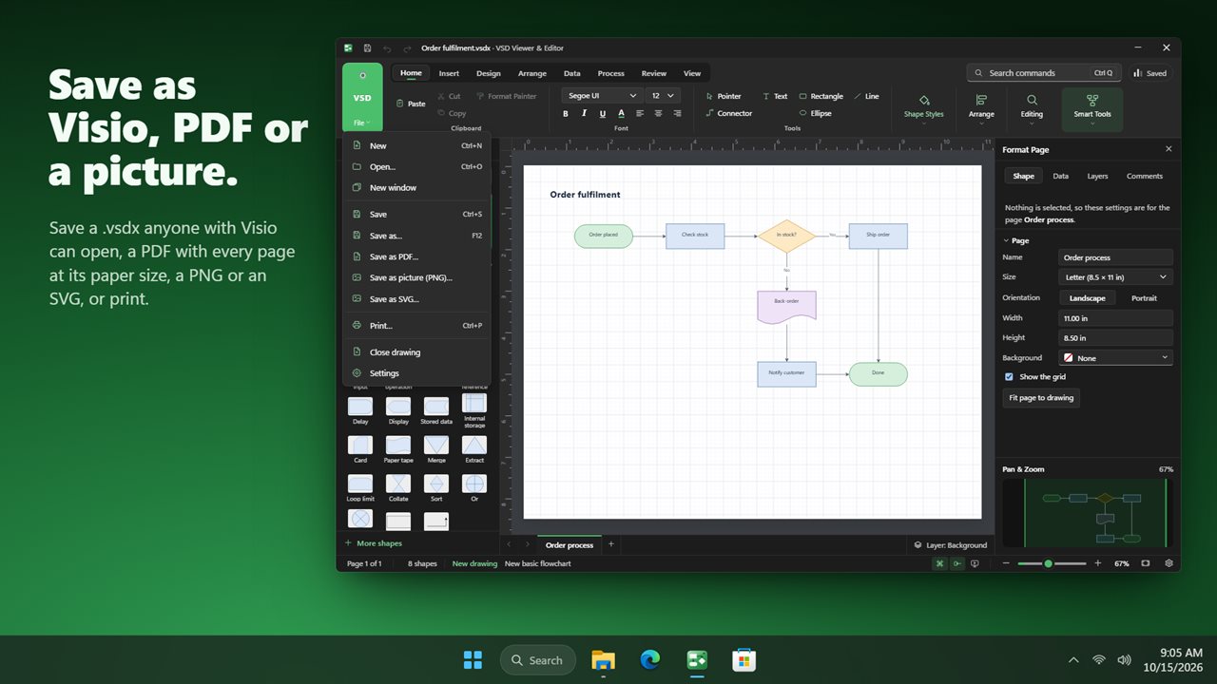Select the Collate shape stencil
Screen dimensions: 1217x684
pyautogui.click(x=398, y=487)
